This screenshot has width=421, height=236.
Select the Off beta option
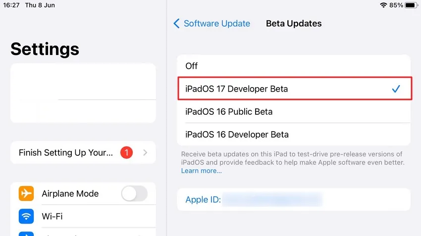[x=192, y=66]
